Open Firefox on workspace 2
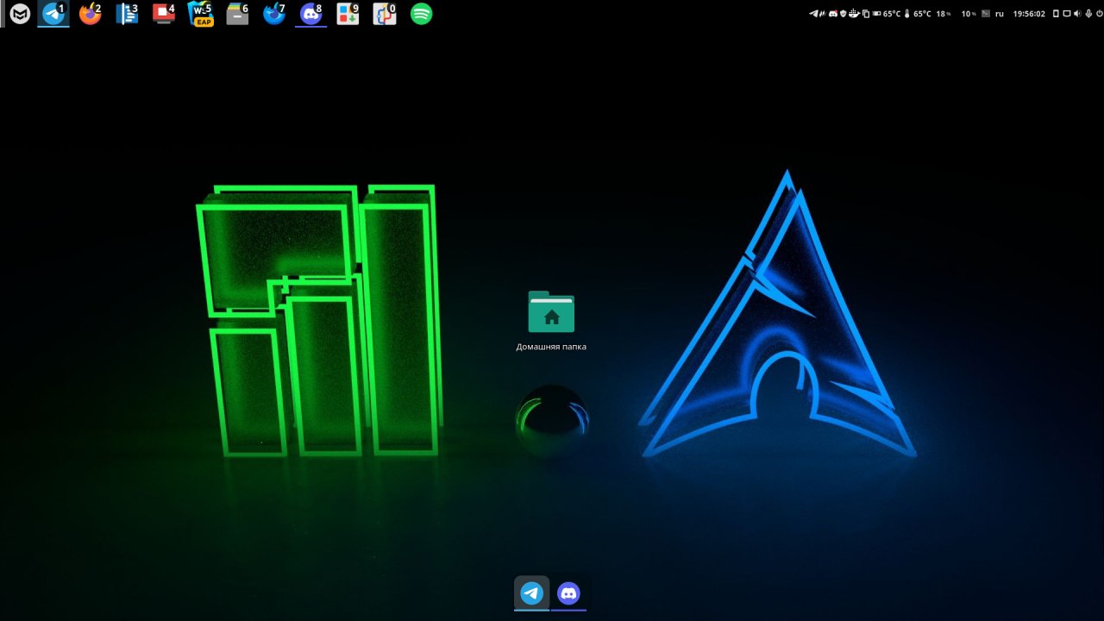 coord(90,14)
